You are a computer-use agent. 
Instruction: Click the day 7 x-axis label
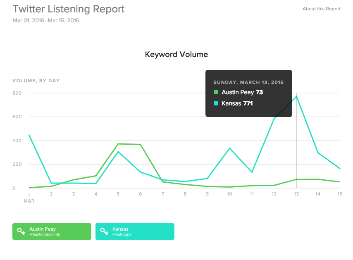(x=162, y=194)
